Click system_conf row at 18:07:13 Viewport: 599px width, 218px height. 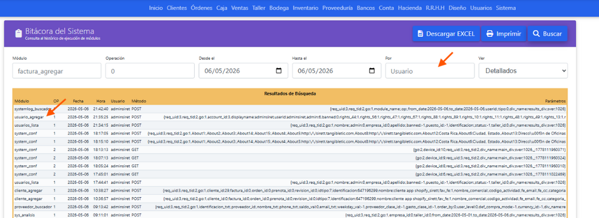click(x=290, y=158)
